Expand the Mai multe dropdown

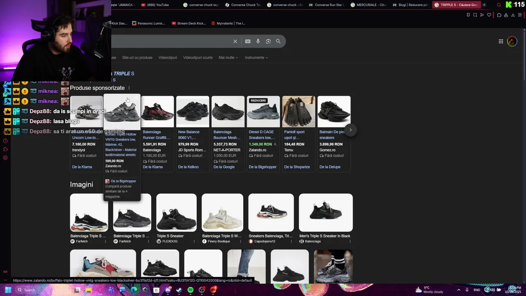(x=228, y=58)
